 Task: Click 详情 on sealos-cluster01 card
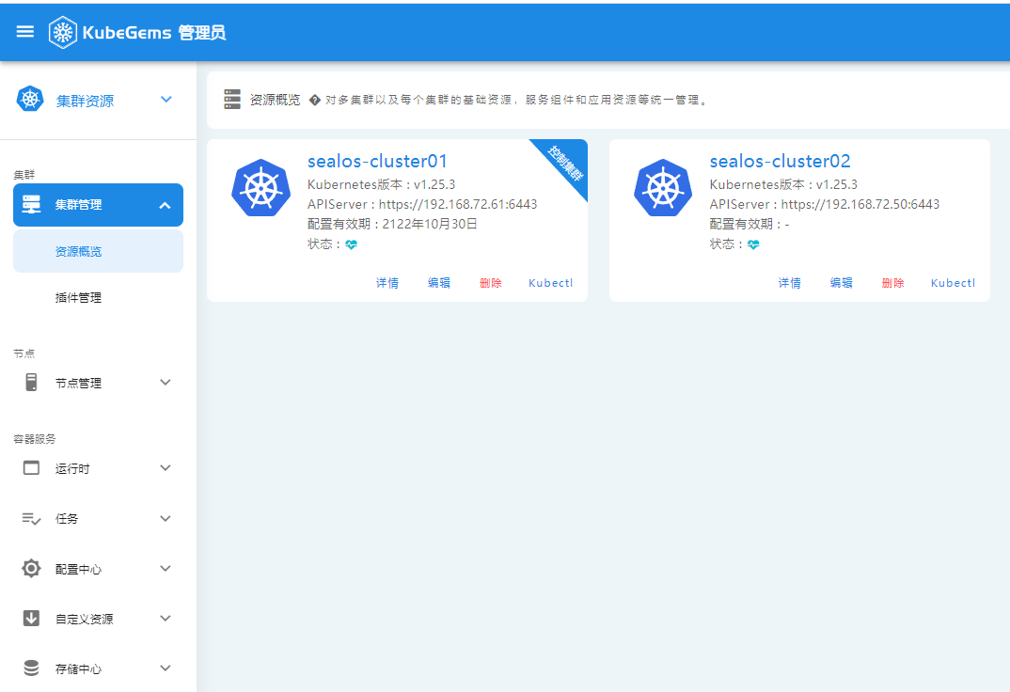point(387,283)
